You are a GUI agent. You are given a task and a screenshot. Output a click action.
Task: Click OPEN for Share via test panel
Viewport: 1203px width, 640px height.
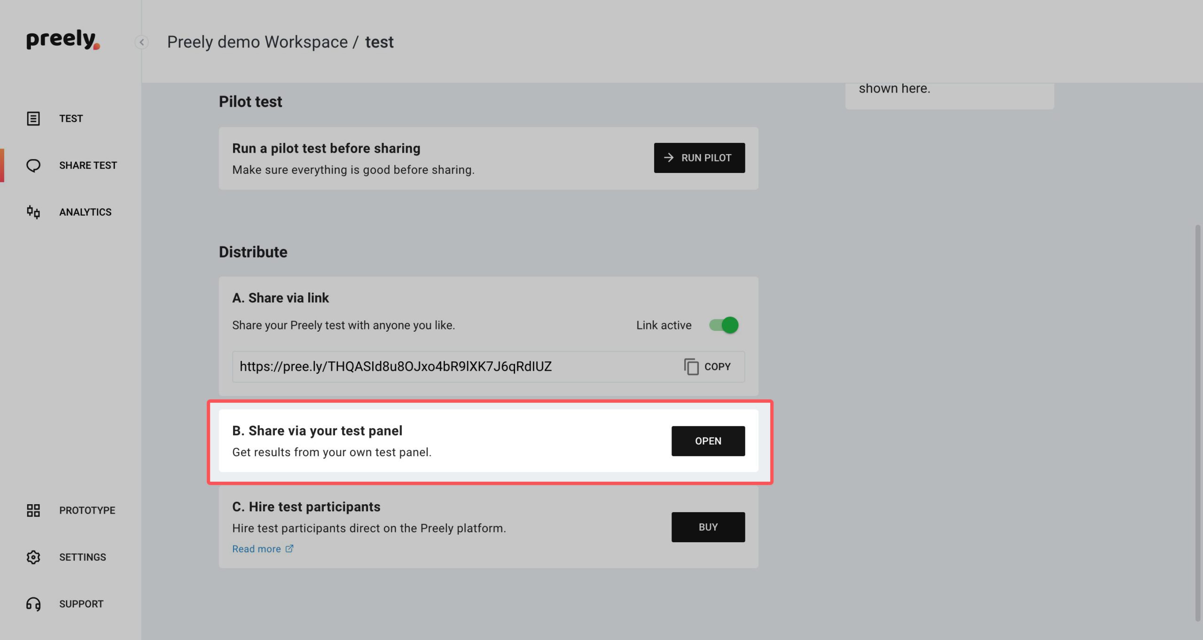click(x=708, y=441)
